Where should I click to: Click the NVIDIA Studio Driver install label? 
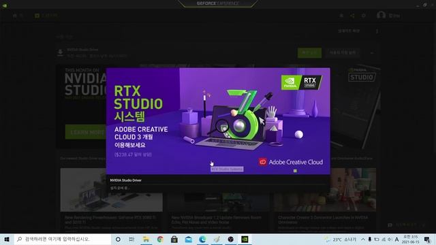(x=125, y=180)
